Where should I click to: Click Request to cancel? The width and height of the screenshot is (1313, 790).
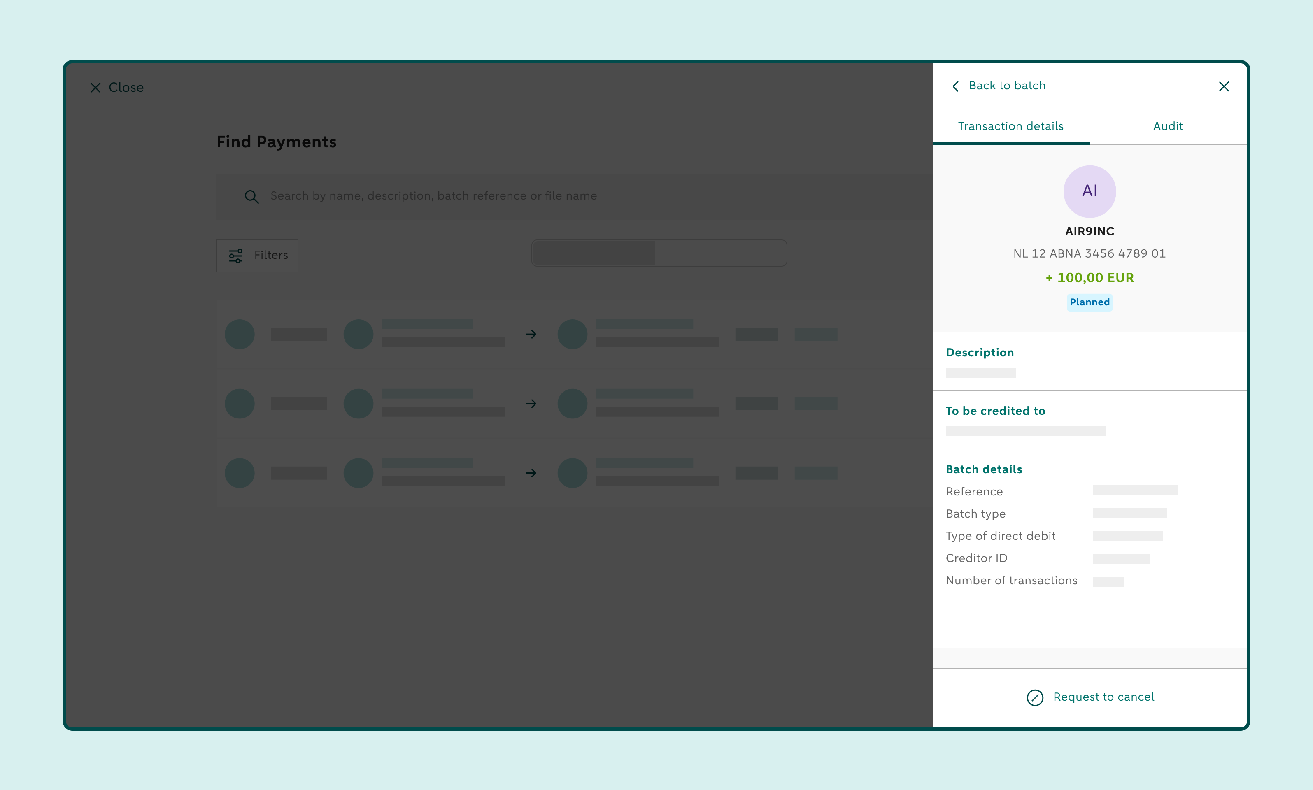1103,697
